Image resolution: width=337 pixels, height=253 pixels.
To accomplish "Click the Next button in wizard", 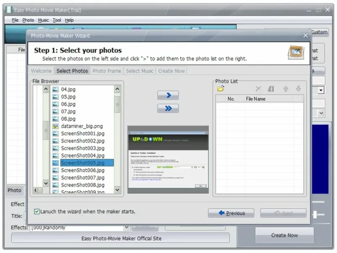I will point(283,213).
